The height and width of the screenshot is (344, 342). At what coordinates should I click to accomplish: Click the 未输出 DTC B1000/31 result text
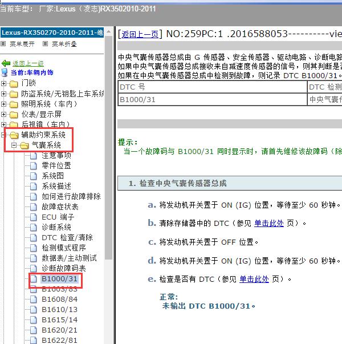pos(209,306)
